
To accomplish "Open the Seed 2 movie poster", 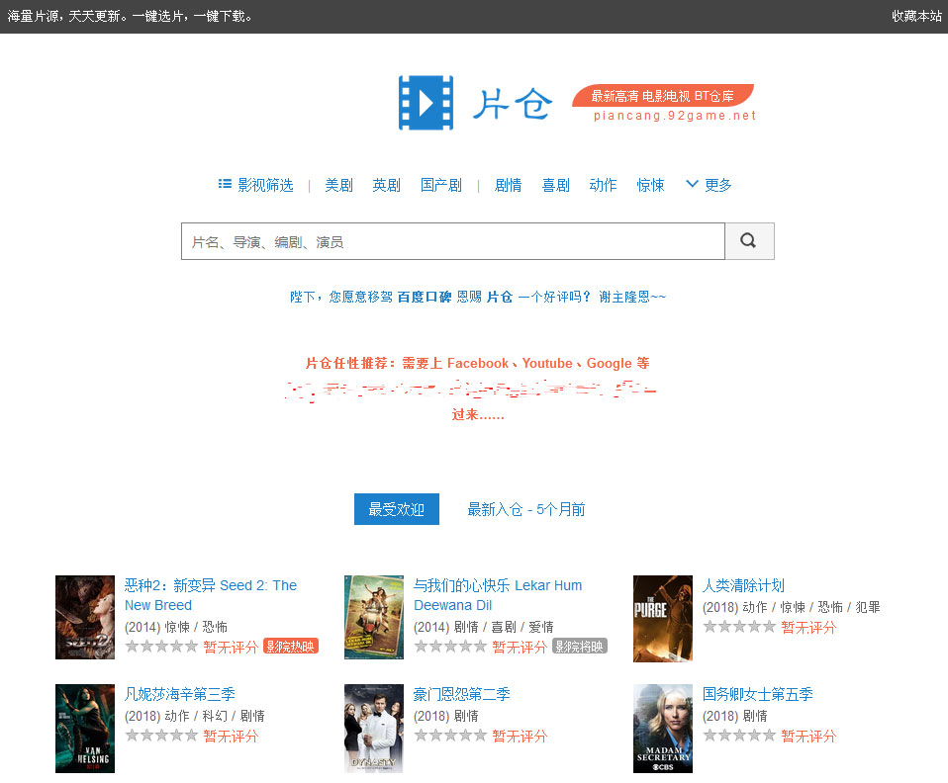I will point(85,617).
